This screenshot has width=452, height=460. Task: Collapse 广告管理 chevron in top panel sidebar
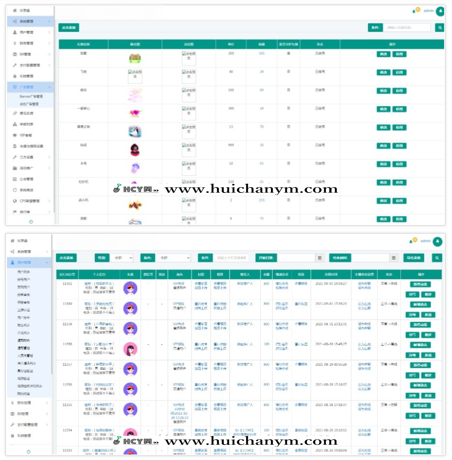(49, 87)
